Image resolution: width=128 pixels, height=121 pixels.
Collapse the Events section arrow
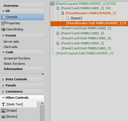[3, 35]
